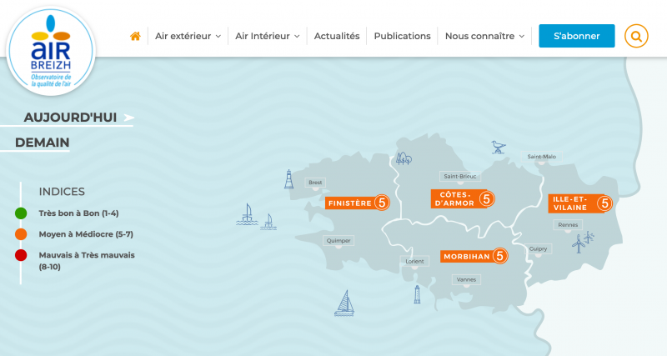Open the Actualités menu item
This screenshot has height=356, width=667.
[337, 36]
